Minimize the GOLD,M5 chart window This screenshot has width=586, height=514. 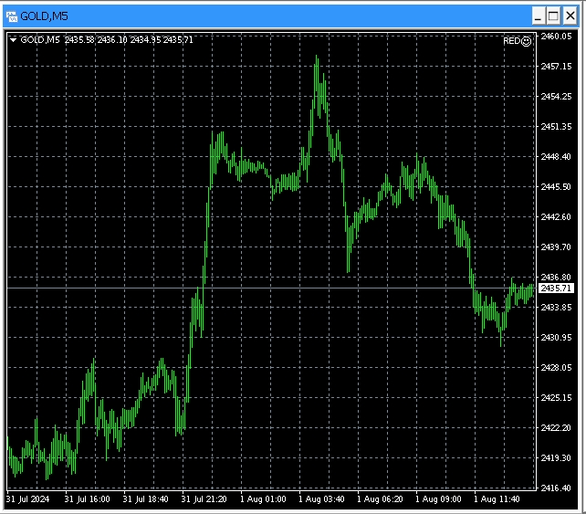click(x=535, y=16)
